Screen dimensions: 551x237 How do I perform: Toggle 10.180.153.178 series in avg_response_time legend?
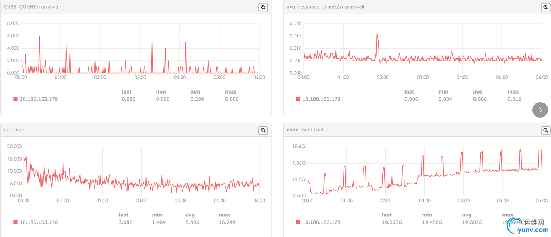298,99
